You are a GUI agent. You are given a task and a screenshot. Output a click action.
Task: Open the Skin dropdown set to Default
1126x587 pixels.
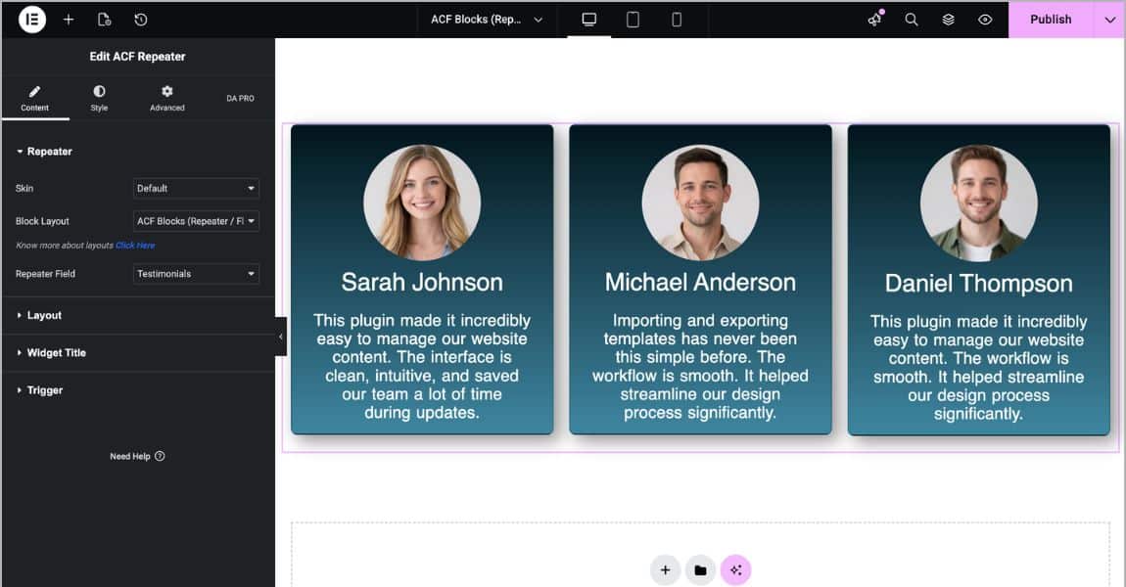coord(196,188)
